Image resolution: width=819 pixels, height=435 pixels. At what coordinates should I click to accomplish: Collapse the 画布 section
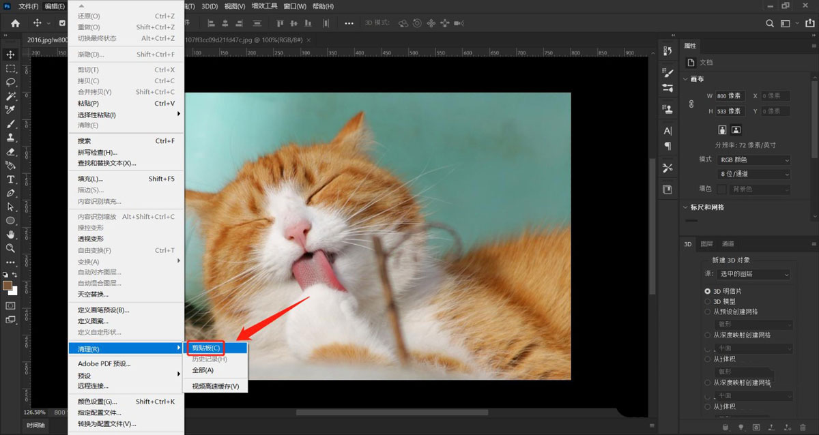coord(686,78)
